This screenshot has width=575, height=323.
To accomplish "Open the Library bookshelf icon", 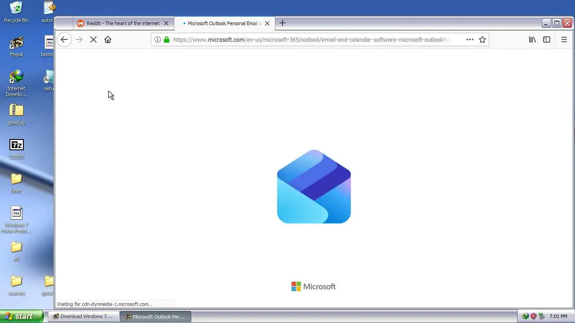I will (x=532, y=39).
